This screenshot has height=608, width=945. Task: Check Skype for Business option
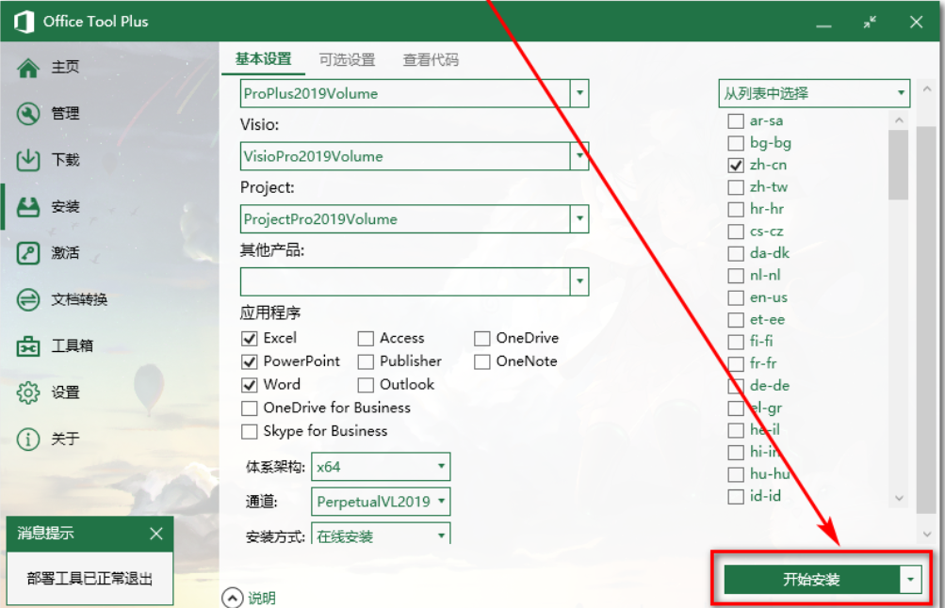(x=249, y=432)
